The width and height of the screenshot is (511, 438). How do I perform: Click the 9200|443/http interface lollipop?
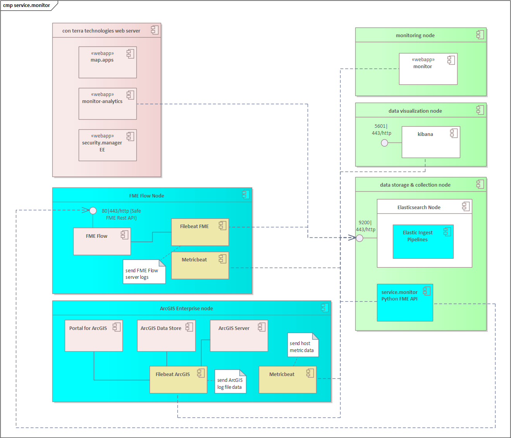pyautogui.click(x=360, y=239)
